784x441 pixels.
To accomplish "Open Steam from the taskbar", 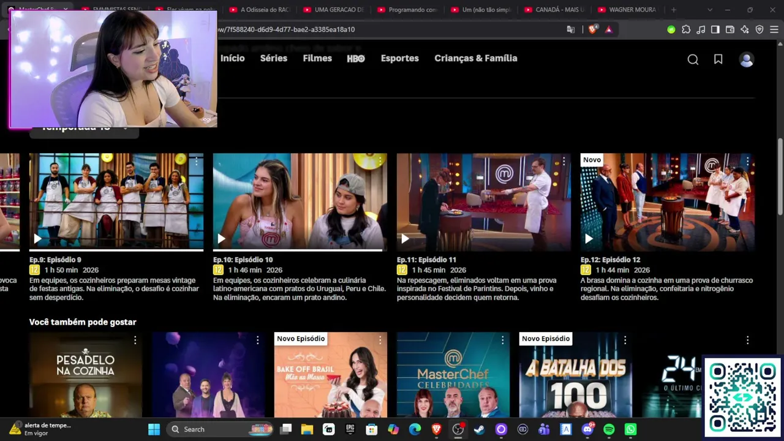I will tap(479, 429).
